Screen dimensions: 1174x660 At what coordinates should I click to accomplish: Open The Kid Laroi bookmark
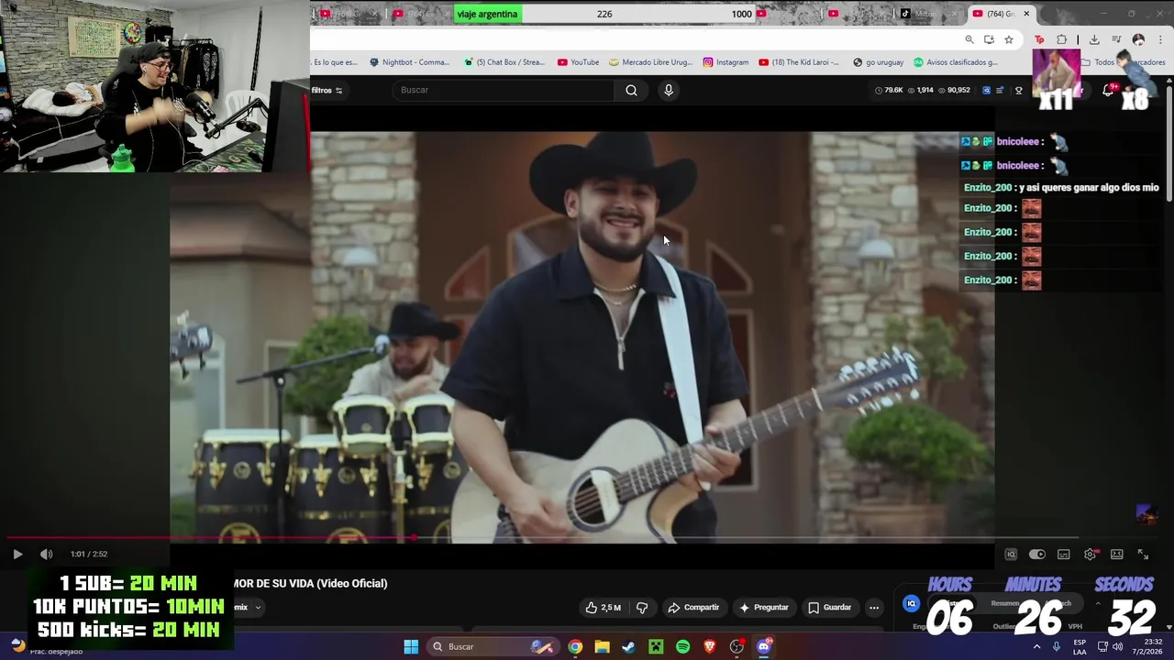pos(799,62)
